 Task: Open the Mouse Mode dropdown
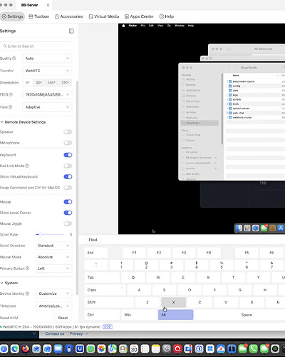(53, 257)
